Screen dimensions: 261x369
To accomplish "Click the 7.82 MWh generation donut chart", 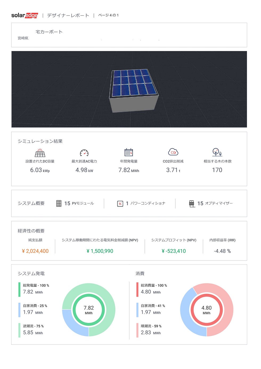I will 89,310.
